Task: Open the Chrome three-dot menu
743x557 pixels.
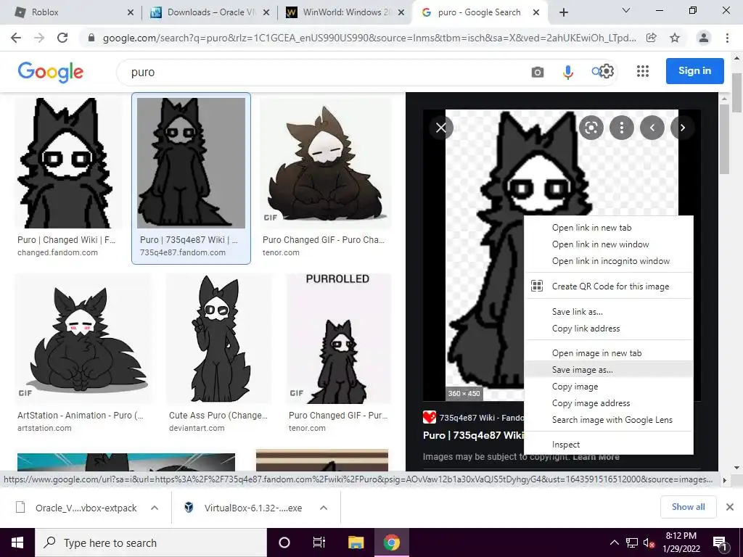Action: 727,38
